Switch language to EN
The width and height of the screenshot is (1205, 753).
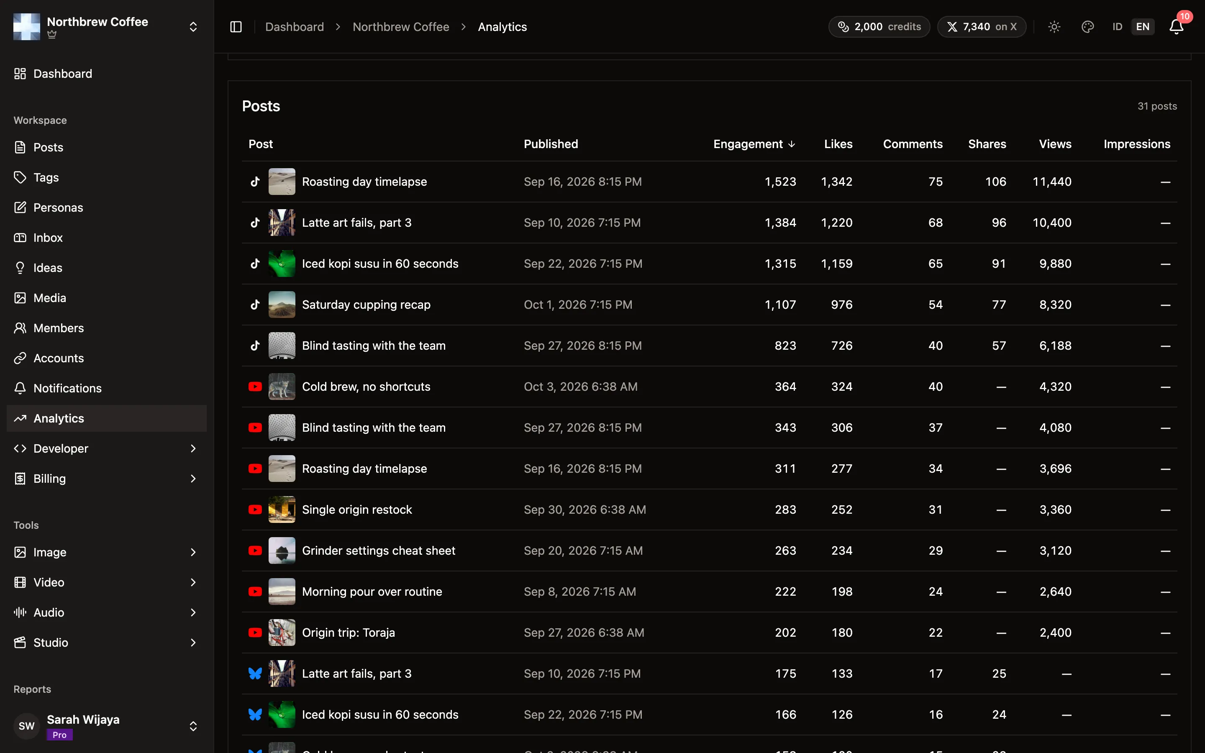click(x=1143, y=27)
